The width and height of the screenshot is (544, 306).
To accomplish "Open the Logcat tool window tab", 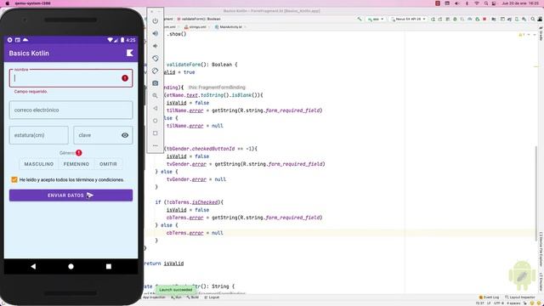I will 212,297.
